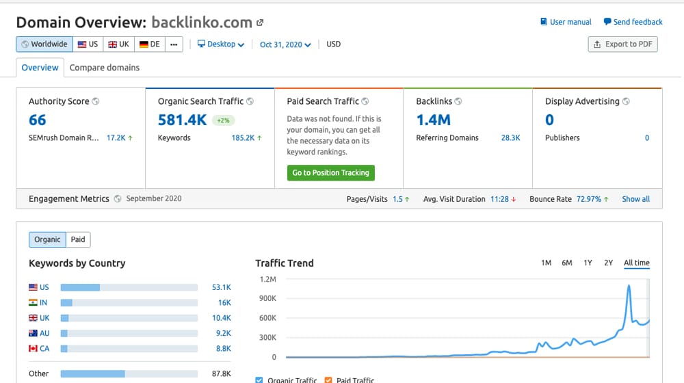This screenshot has height=383, width=684.
Task: Click the Export to PDF button
Action: 622,44
